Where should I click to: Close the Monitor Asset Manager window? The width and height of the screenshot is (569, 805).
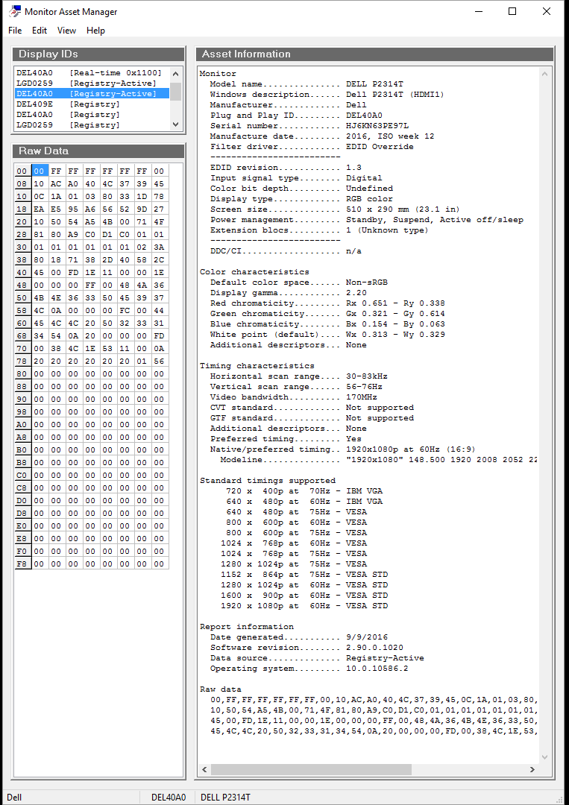click(547, 11)
